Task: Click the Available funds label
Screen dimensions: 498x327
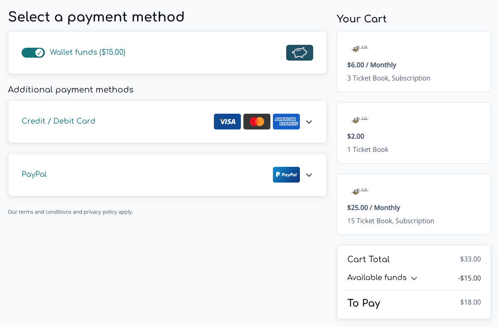Action: (x=377, y=278)
